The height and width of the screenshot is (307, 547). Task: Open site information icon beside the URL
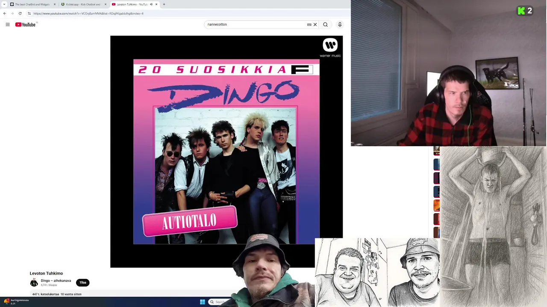29,13
